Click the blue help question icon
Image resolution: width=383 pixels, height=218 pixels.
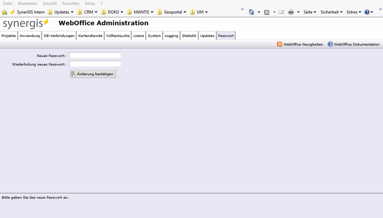pos(367,12)
